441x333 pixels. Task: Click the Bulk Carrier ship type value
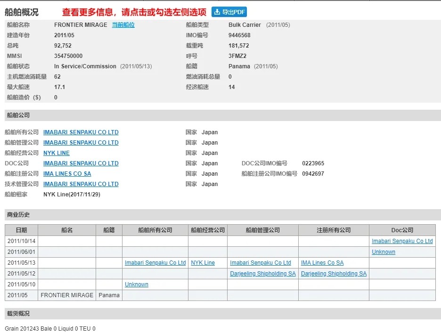point(245,25)
